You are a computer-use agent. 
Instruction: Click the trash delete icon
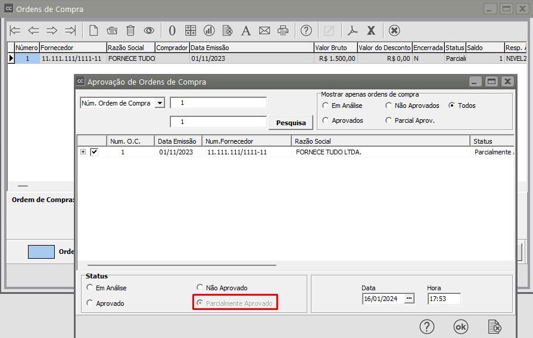[130, 30]
